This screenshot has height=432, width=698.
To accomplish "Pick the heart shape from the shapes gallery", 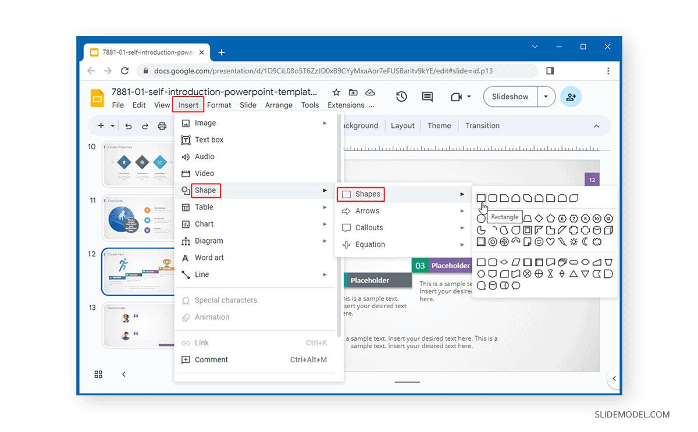I will tap(550, 242).
